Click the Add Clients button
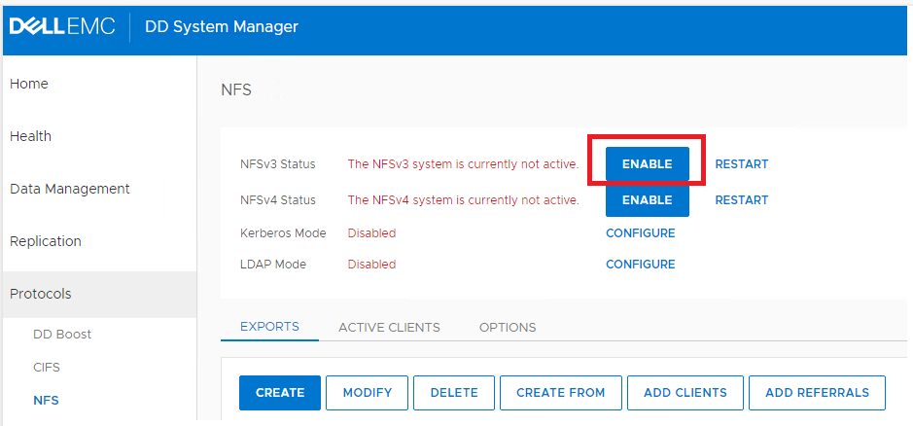Viewport: 913px width, 426px height. point(685,393)
